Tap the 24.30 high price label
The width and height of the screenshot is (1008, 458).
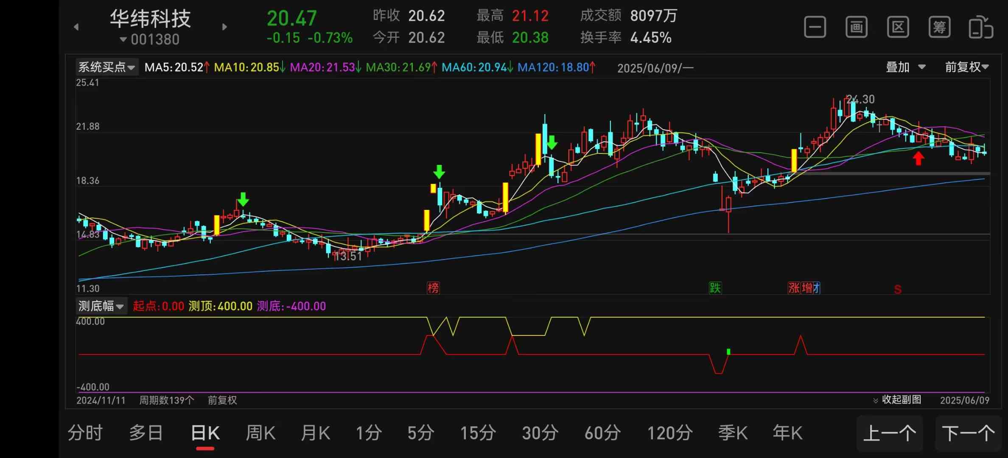pyautogui.click(x=860, y=99)
